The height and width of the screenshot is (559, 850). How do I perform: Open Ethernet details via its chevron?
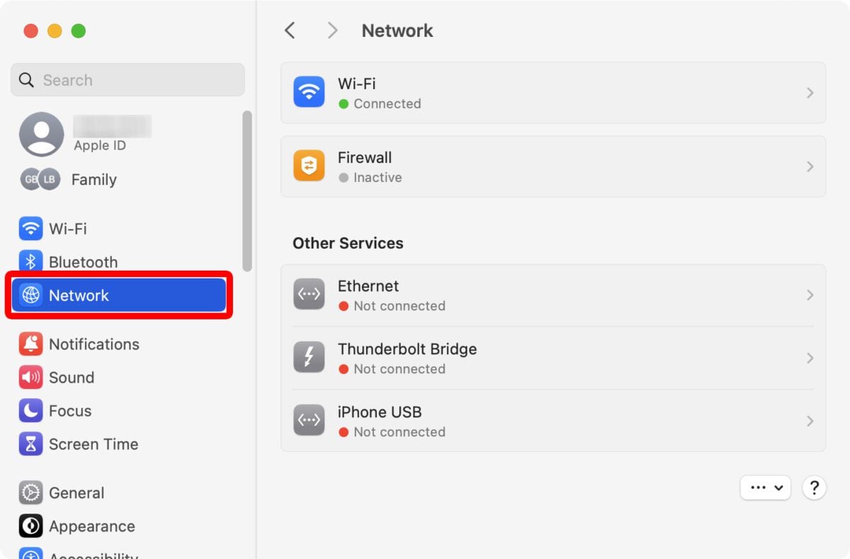810,295
